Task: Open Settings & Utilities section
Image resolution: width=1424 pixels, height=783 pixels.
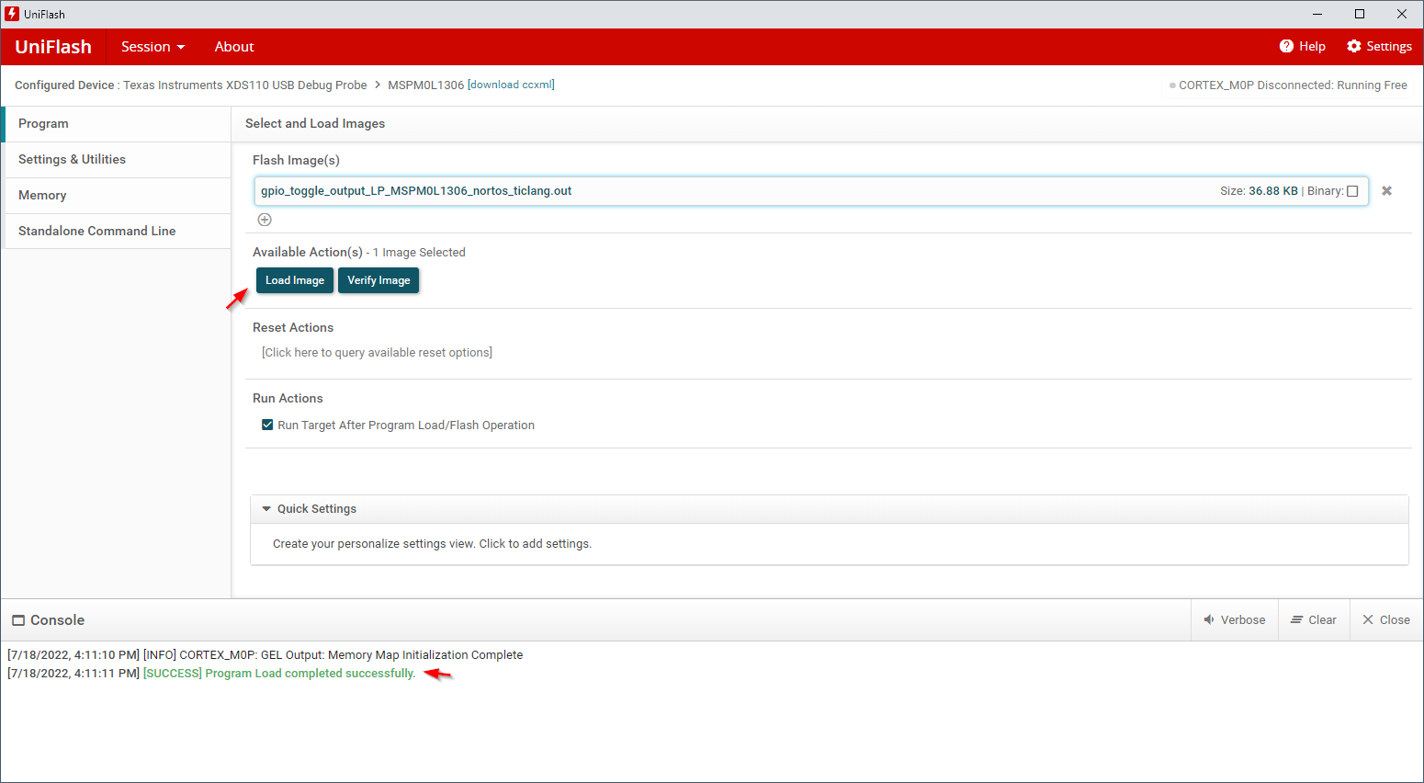Action: tap(117, 160)
